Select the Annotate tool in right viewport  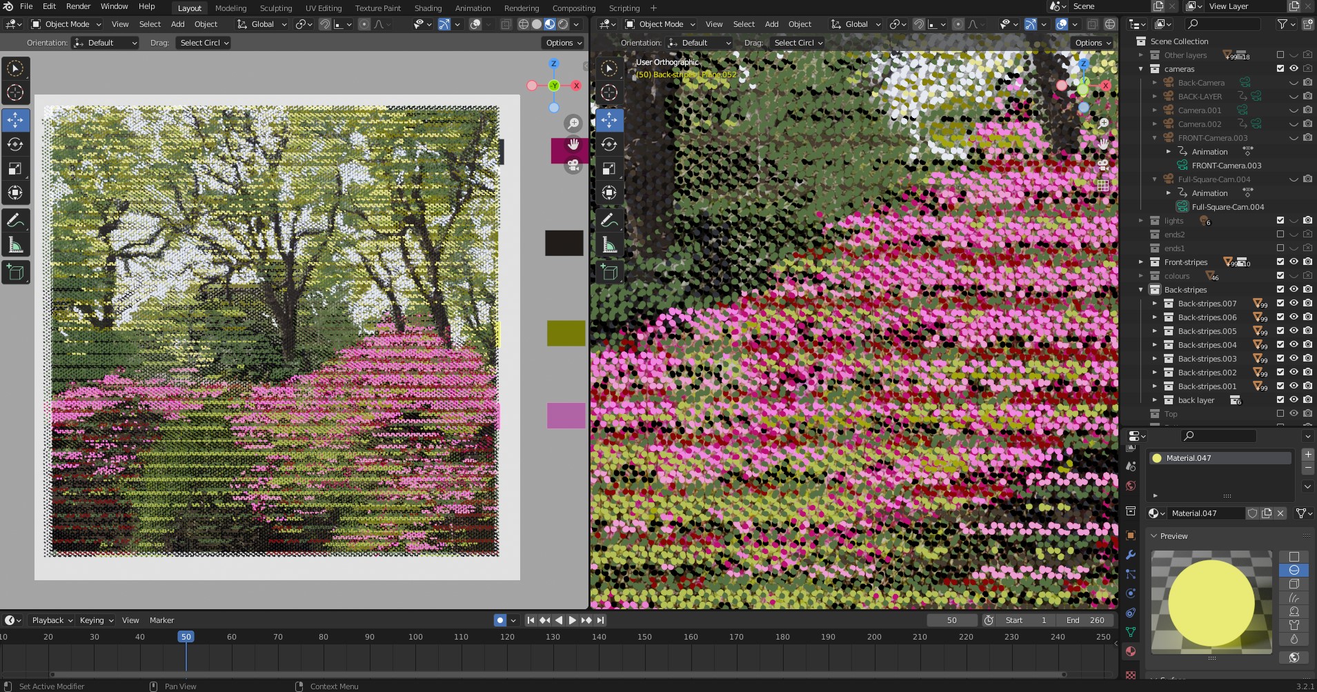click(609, 221)
